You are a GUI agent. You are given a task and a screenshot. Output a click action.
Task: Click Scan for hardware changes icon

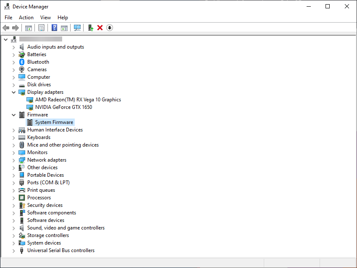[77, 28]
